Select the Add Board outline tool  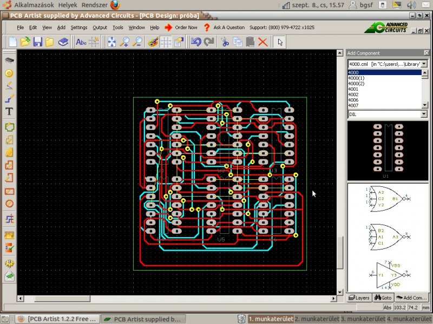pos(9,127)
